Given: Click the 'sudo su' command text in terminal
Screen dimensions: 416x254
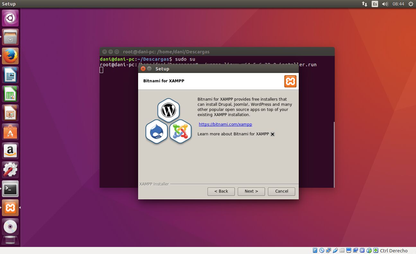Looking at the screenshot, I should click(x=185, y=59).
